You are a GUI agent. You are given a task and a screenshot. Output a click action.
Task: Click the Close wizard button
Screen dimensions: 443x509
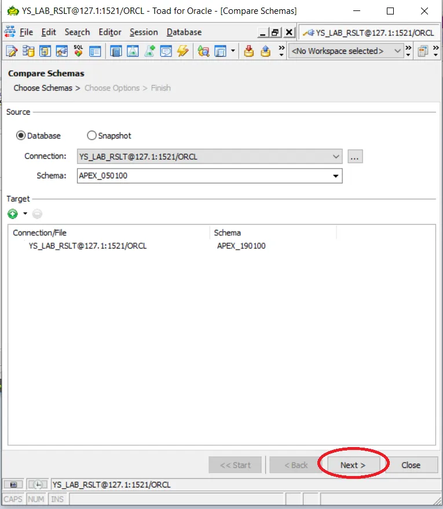[x=411, y=465]
